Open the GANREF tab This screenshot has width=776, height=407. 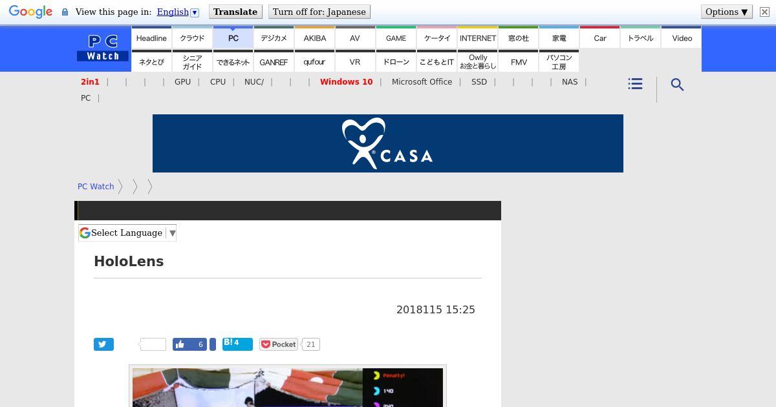click(x=274, y=62)
